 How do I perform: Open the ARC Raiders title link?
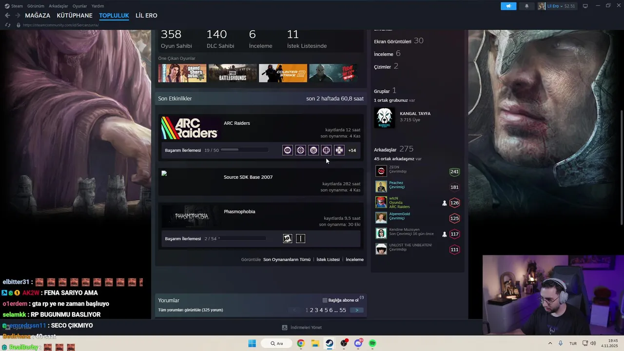(237, 123)
